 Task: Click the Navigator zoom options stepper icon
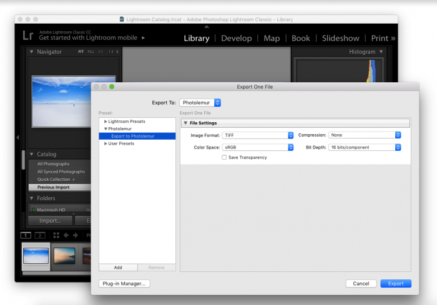click(x=117, y=52)
